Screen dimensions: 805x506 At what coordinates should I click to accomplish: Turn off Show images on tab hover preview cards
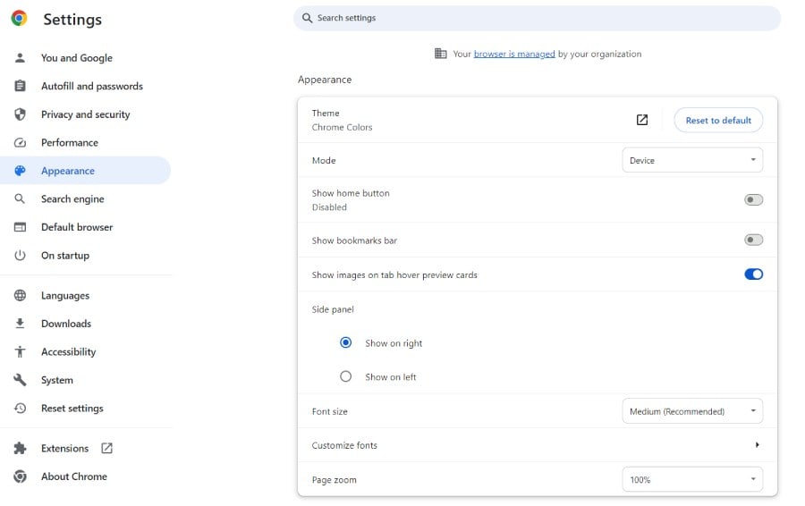point(753,274)
